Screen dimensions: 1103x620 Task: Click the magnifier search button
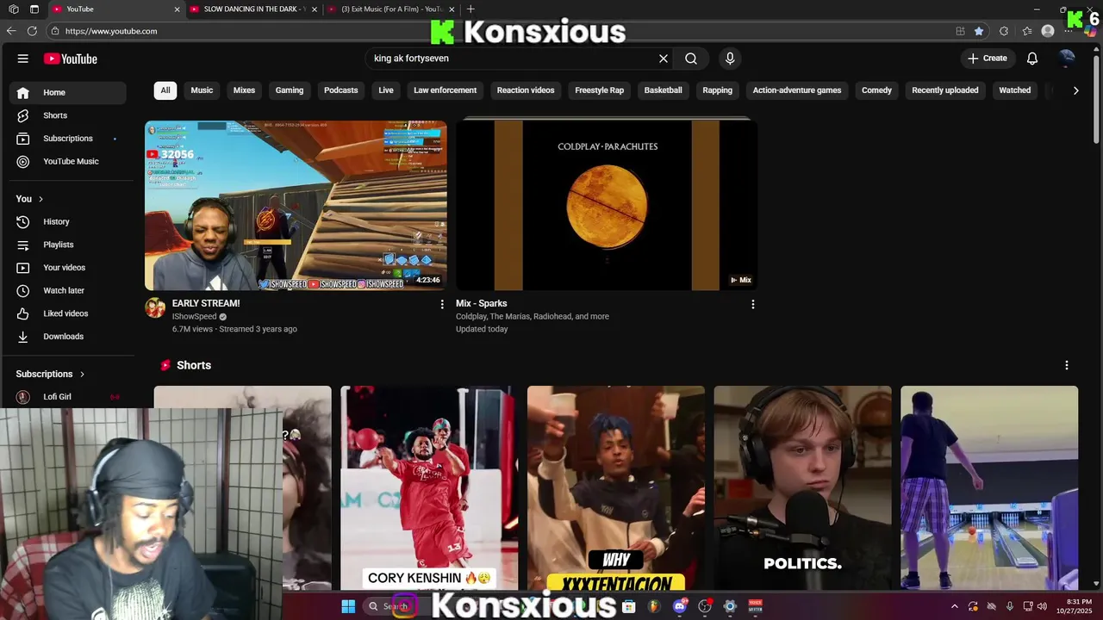tap(691, 59)
